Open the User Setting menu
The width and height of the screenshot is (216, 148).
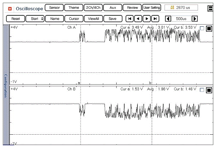tap(151, 8)
